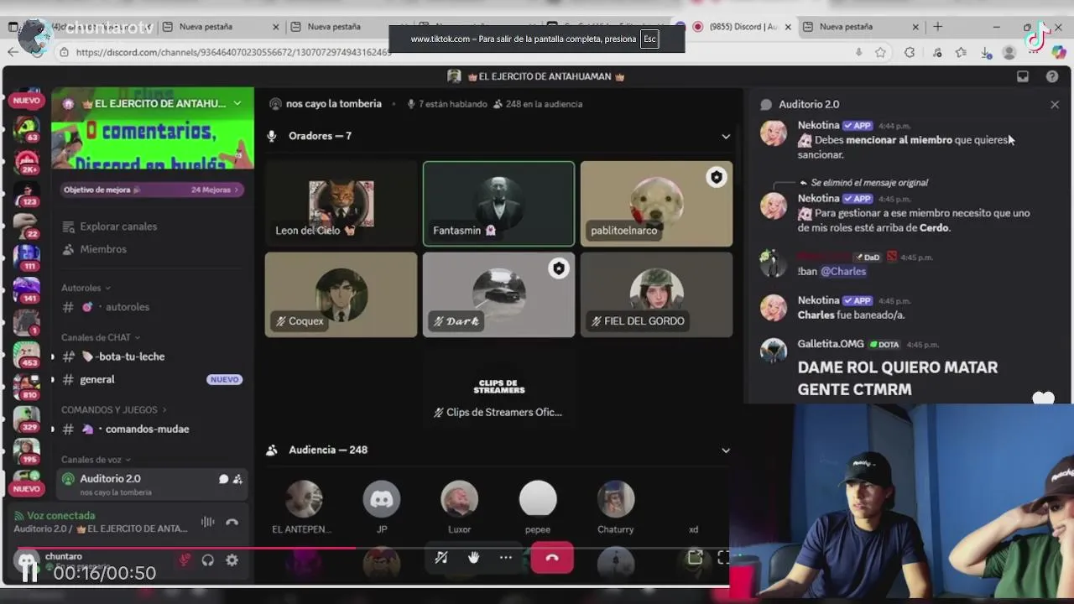Viewport: 1074px width, 604px height.
Task: Open the Discord inbox icon
Action: click(1023, 76)
